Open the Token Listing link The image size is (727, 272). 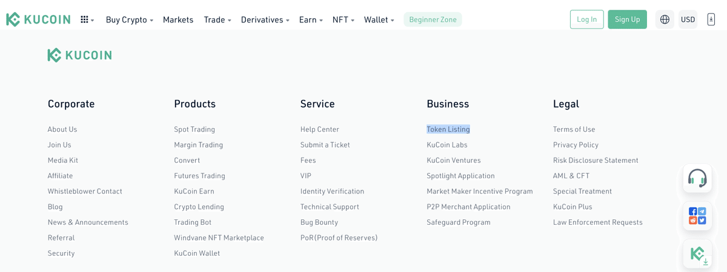pos(448,129)
